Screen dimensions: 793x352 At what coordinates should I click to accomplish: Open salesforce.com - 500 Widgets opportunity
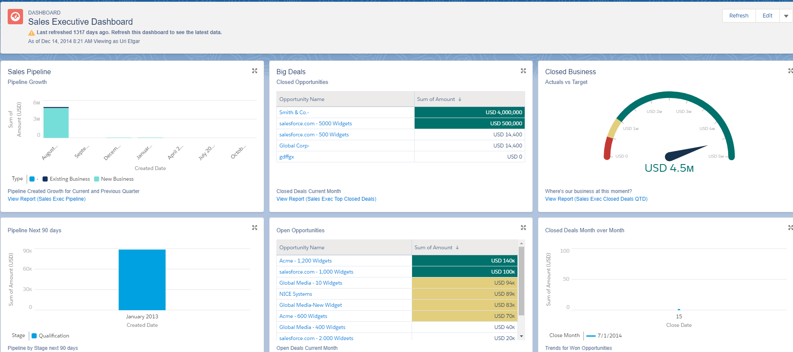tap(314, 135)
